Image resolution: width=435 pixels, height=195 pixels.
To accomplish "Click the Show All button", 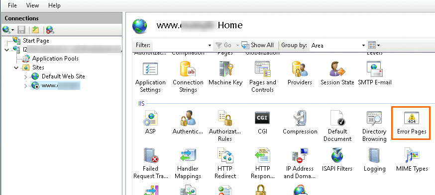I will coord(258,45).
